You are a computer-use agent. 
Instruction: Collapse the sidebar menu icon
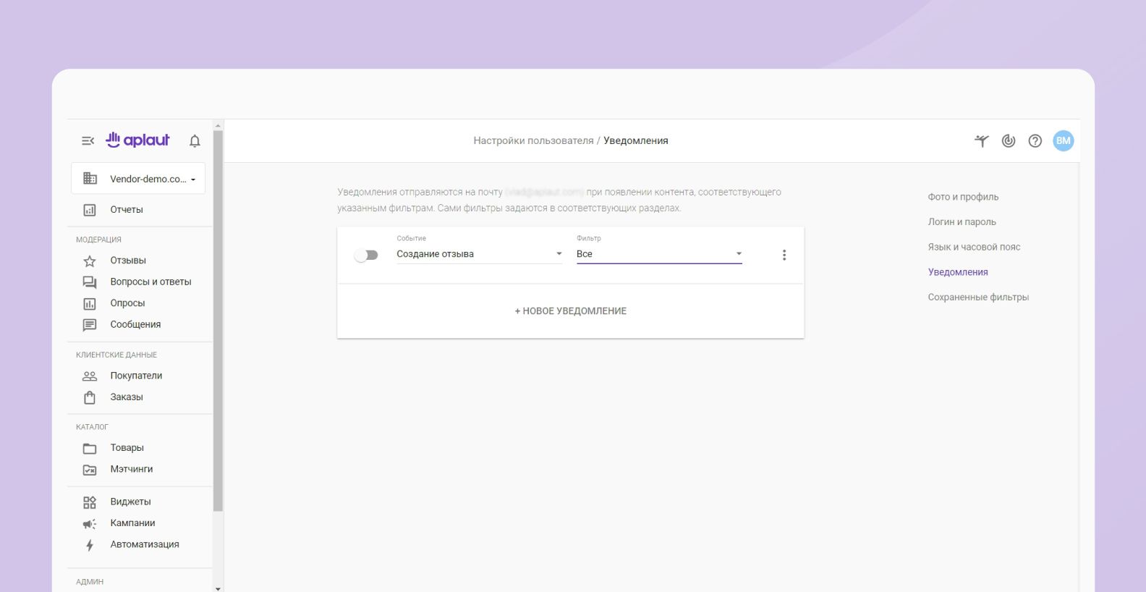pos(88,141)
